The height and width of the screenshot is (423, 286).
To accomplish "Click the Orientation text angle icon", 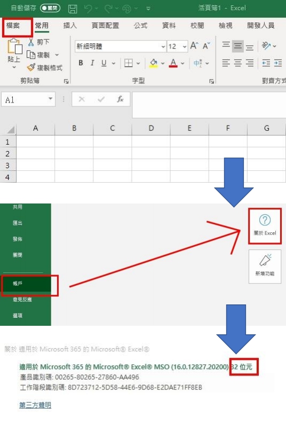I will [266, 46].
